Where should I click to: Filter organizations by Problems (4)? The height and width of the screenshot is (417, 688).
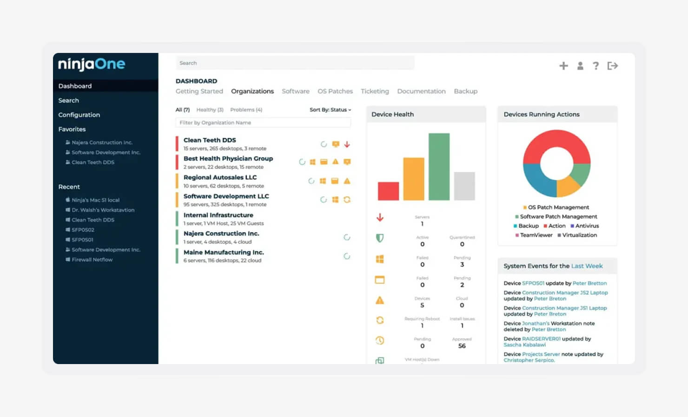[x=246, y=110]
